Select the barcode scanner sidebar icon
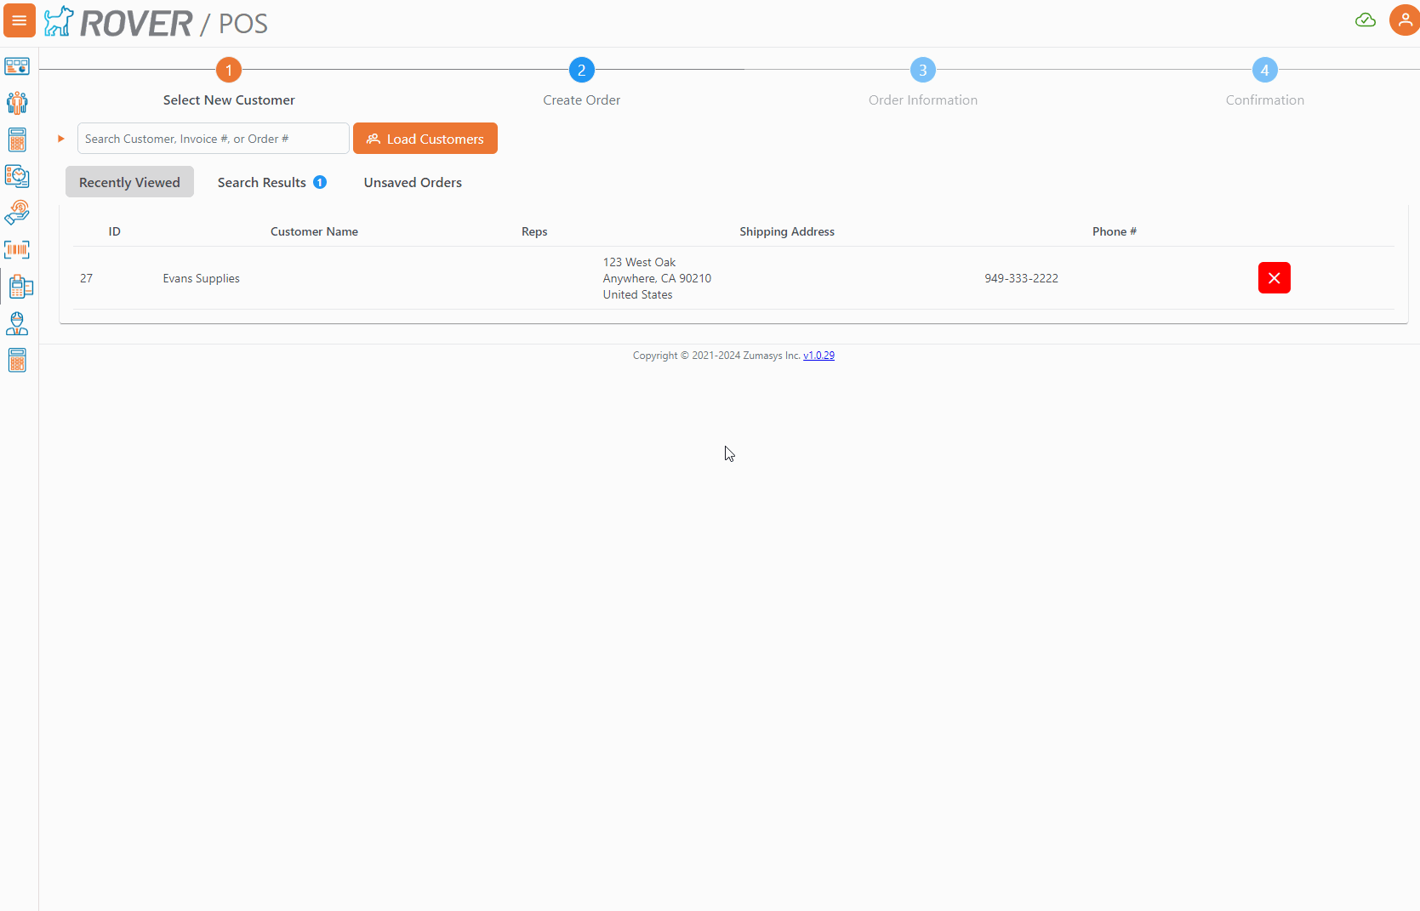Screen dimensions: 1420x911 [x=17, y=249]
